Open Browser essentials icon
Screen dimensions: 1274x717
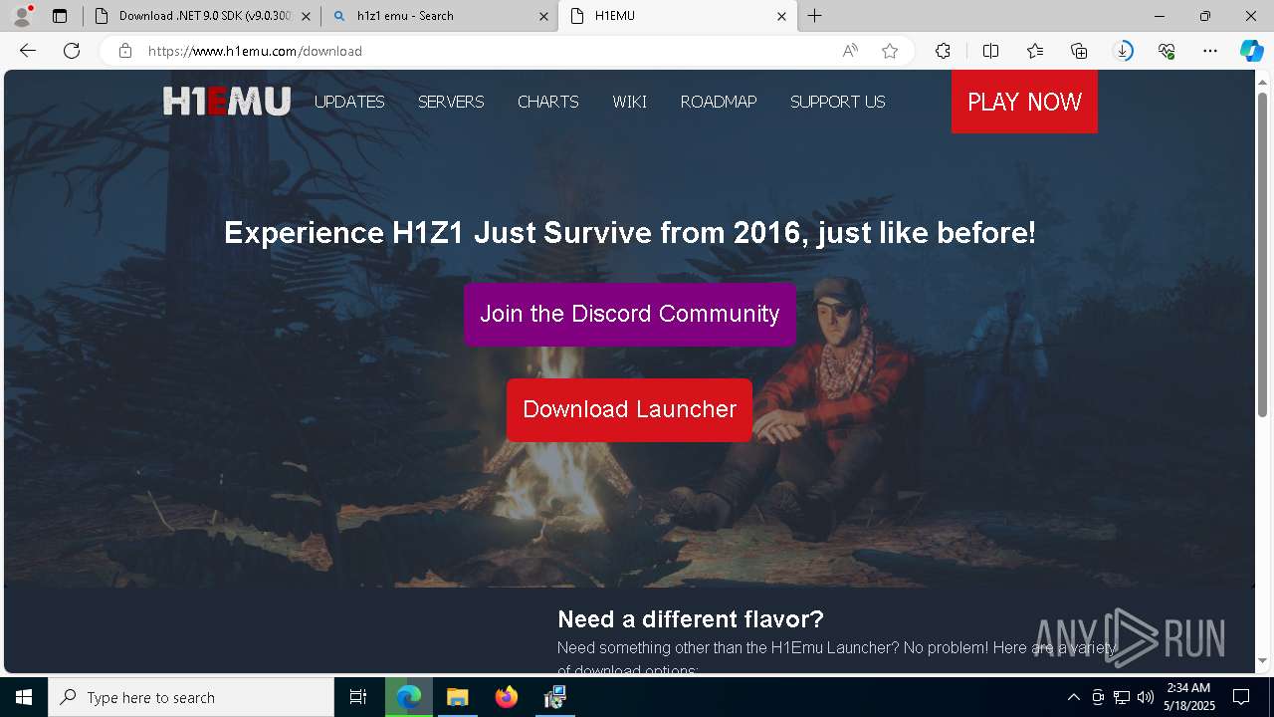pyautogui.click(x=1168, y=51)
